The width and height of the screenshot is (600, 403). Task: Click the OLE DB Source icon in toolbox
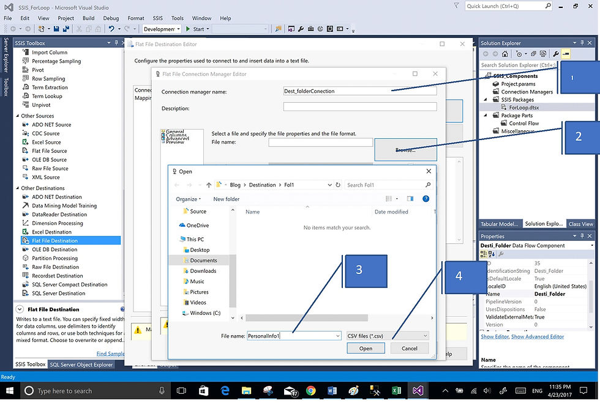(x=26, y=160)
